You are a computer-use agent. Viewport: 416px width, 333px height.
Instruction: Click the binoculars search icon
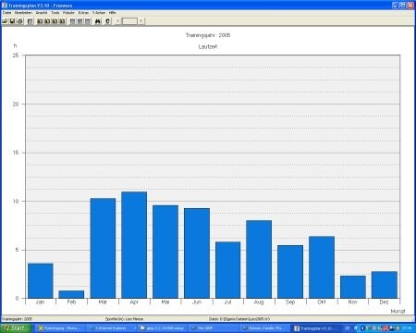point(98,21)
